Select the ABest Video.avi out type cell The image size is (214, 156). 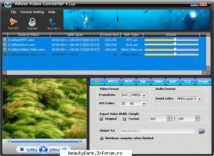tap(131, 49)
